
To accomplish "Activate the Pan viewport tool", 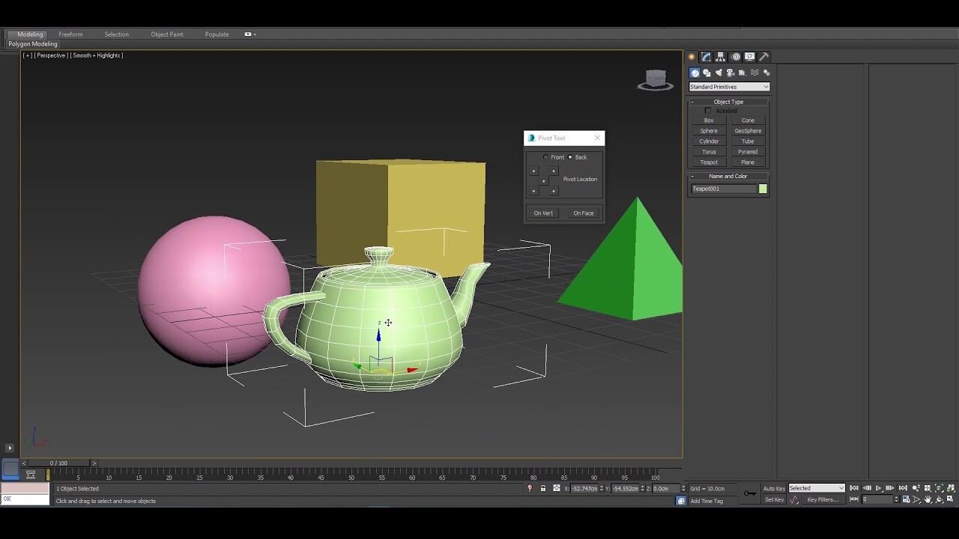I will [x=928, y=499].
